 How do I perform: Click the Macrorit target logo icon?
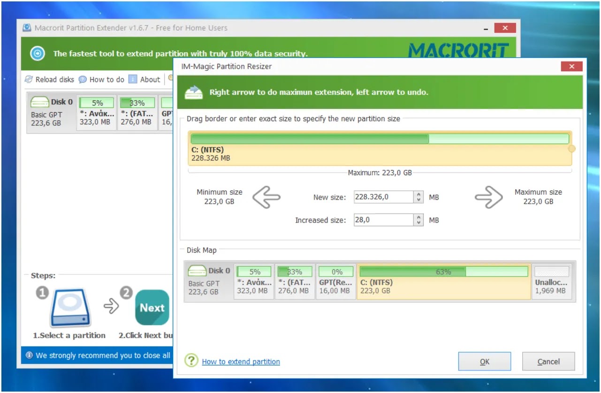pos(38,53)
